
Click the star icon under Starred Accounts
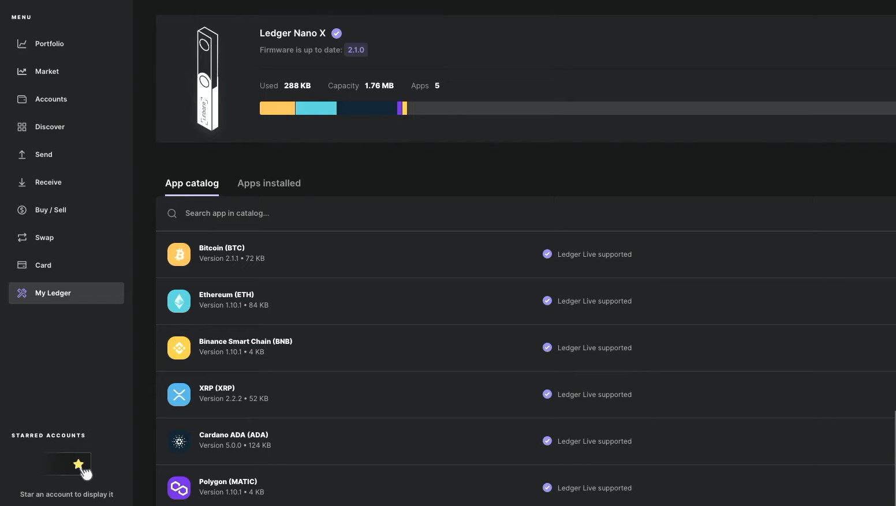(x=79, y=464)
